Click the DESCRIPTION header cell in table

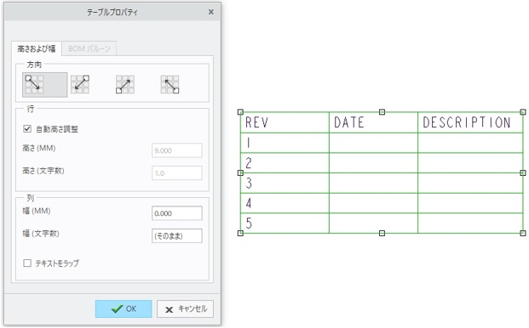(470, 122)
